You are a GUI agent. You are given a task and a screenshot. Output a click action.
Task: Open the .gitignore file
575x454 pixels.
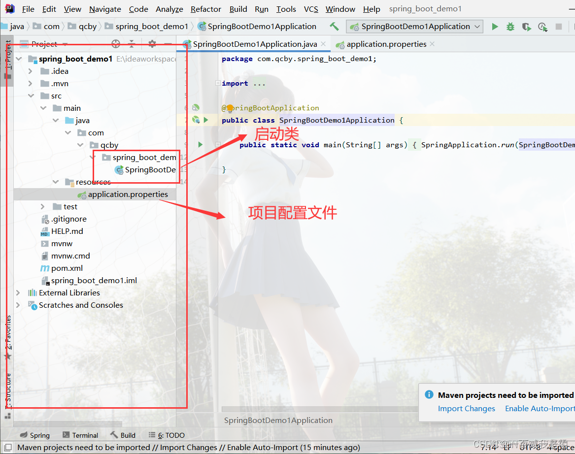click(x=64, y=219)
